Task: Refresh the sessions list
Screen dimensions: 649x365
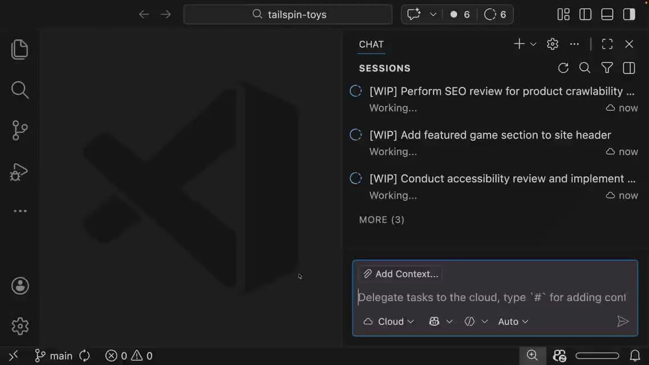Action: click(563, 68)
